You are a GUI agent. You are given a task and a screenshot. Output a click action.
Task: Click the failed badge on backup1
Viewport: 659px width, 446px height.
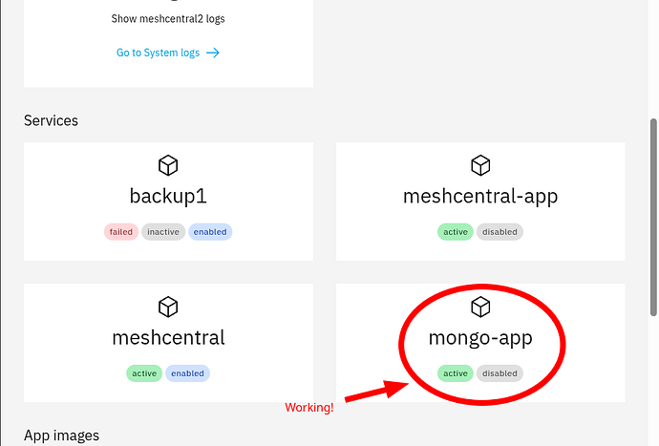click(x=120, y=232)
